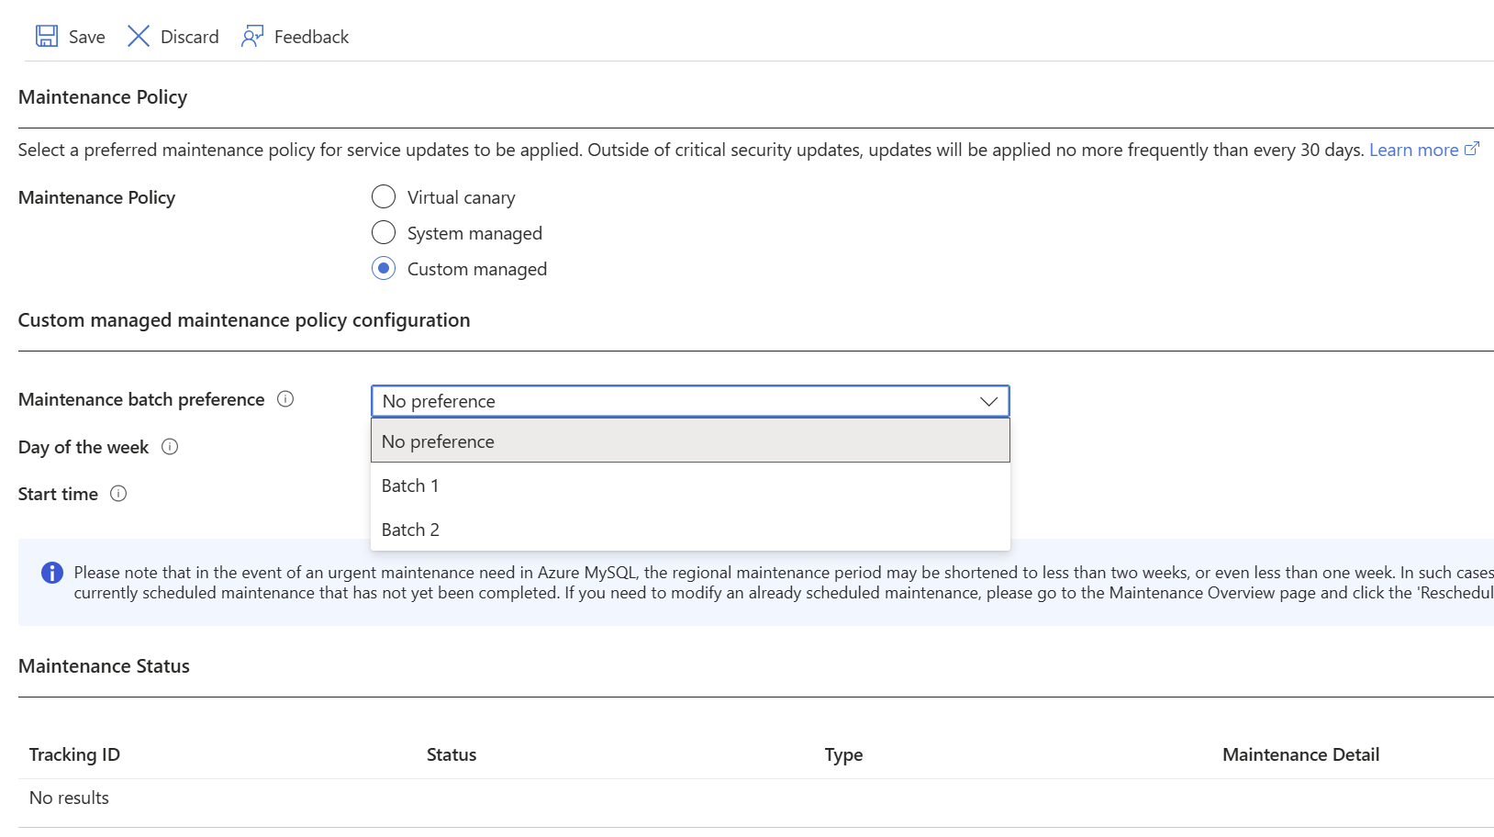Click the external link icon after Learn more

(1472, 149)
